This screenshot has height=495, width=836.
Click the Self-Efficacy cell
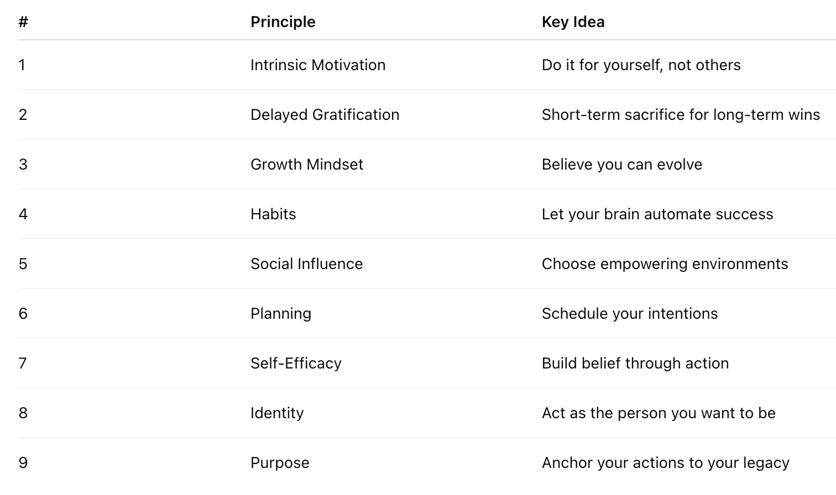point(296,363)
